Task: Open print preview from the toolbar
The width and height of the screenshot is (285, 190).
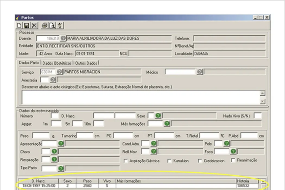Action: click(52, 26)
